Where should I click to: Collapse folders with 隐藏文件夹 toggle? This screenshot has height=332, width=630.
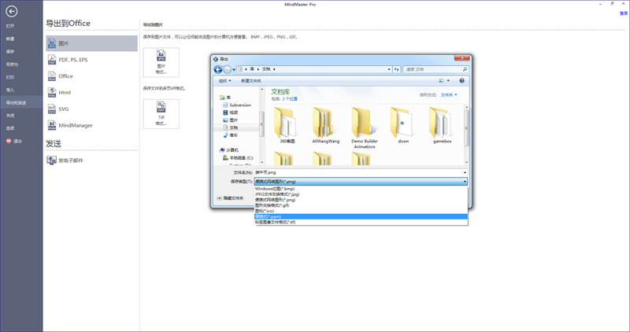point(230,198)
